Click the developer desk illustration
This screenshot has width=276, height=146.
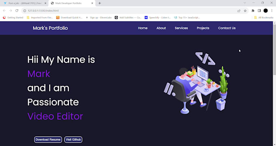(196, 83)
